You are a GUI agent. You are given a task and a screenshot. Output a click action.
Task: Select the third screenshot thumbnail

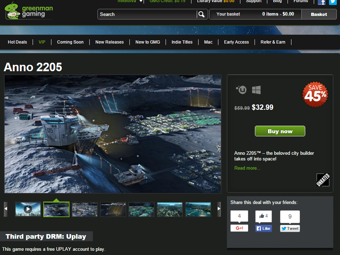point(85,209)
